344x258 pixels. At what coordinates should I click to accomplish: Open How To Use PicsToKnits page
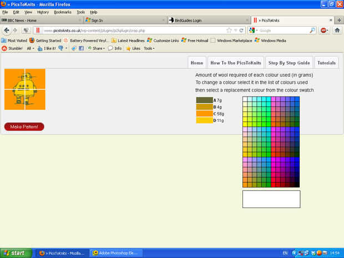236,63
